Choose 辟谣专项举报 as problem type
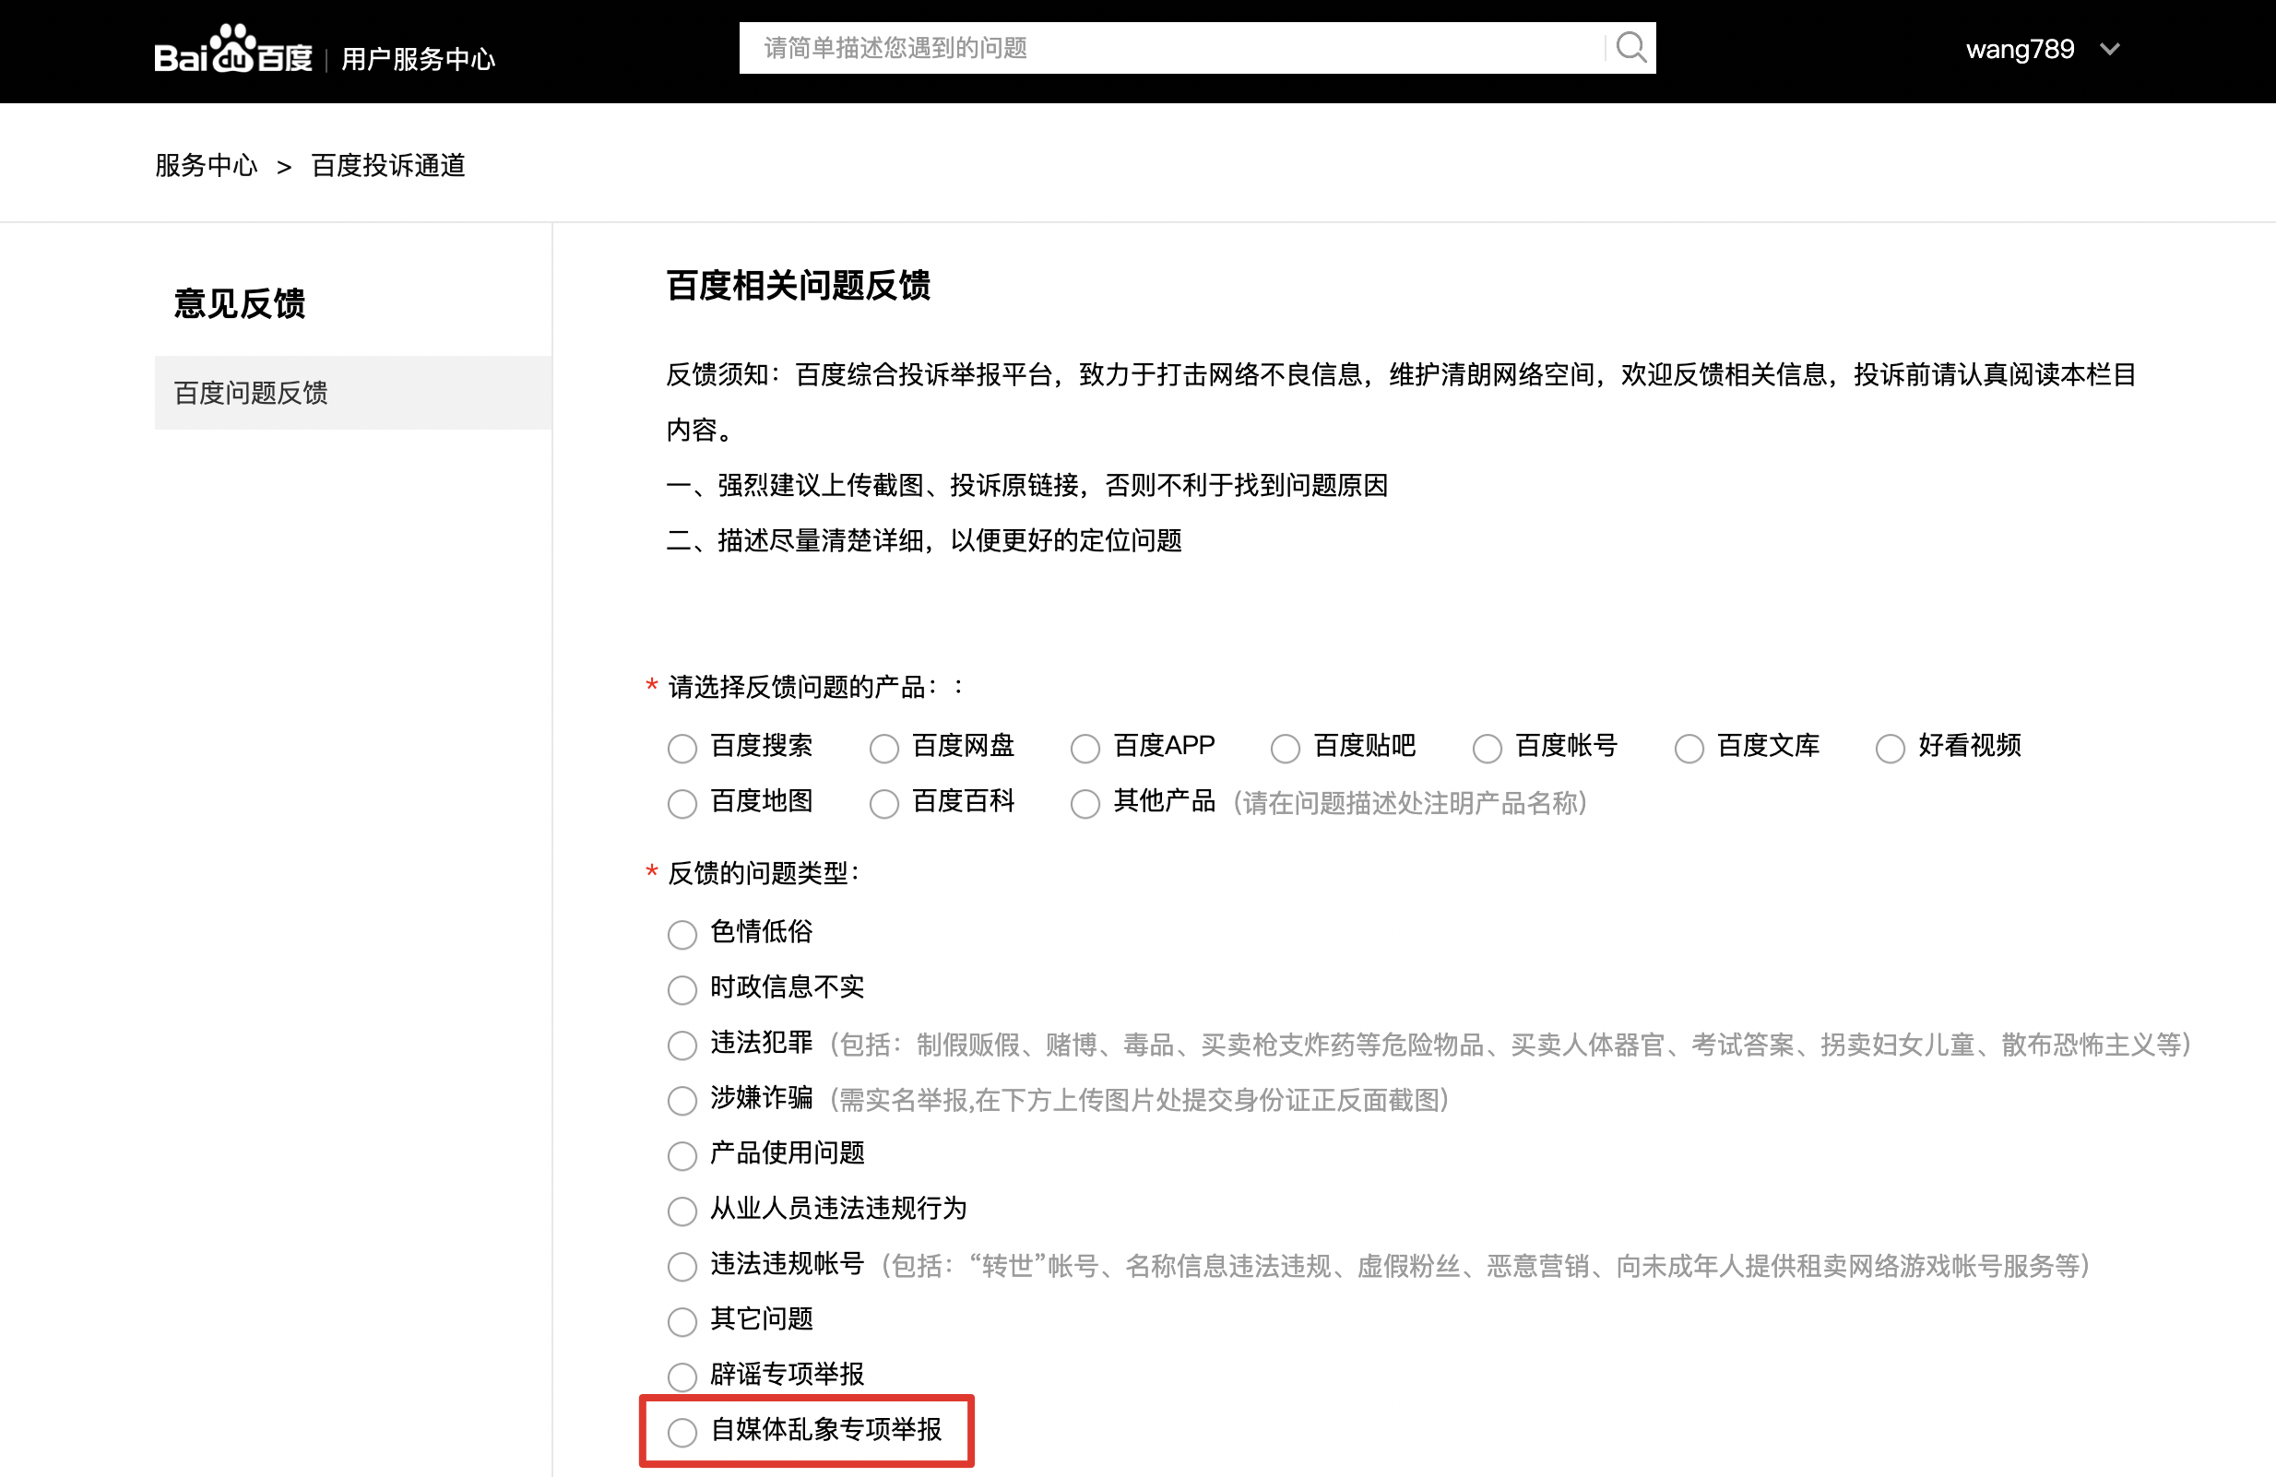Screen dimensions: 2276x1477 682,1377
